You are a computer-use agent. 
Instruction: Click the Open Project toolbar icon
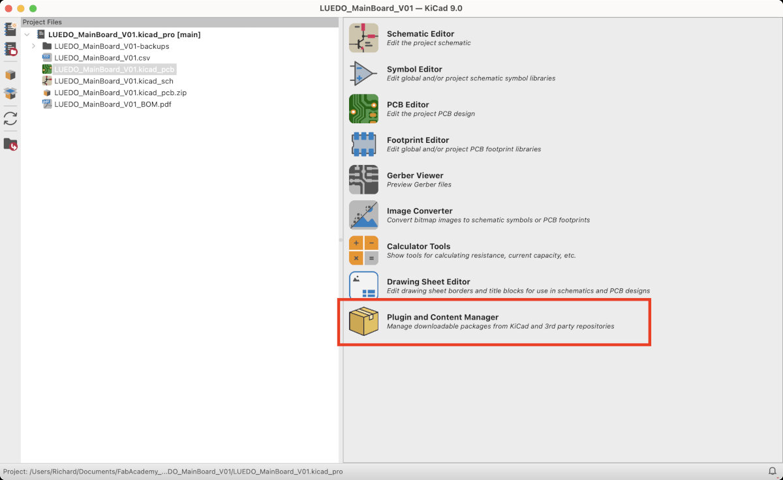(10, 50)
